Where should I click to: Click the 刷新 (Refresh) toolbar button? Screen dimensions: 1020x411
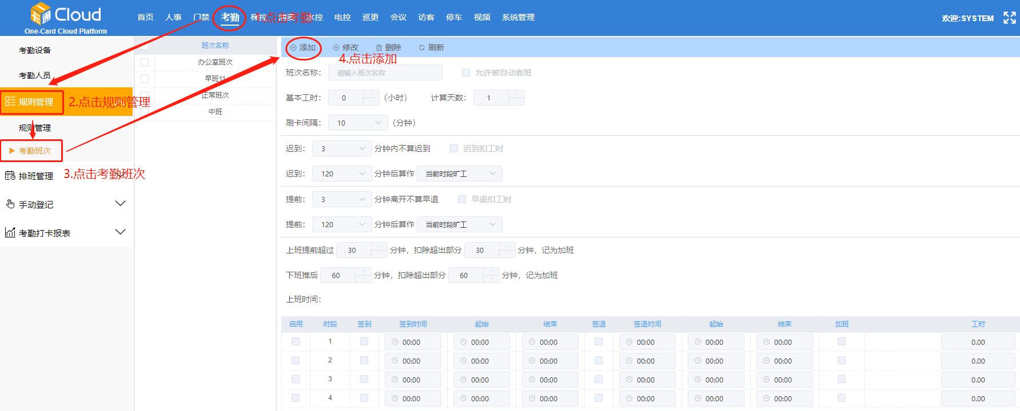click(x=431, y=48)
